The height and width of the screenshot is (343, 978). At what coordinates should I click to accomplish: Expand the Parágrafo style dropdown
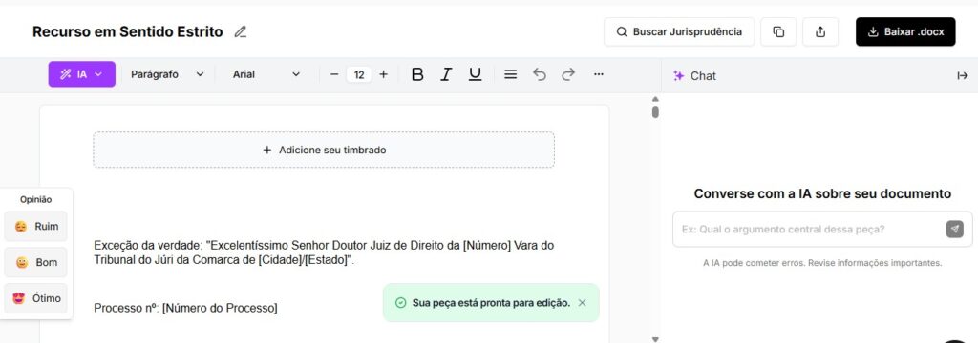coord(167,74)
